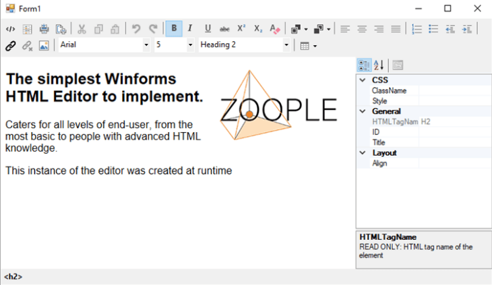Show properties categorized
This screenshot has width=492, height=285.
pyautogui.click(x=364, y=65)
